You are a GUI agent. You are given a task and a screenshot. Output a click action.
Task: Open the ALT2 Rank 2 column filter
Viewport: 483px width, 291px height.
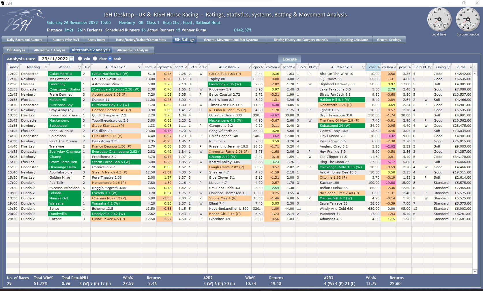click(x=250, y=67)
